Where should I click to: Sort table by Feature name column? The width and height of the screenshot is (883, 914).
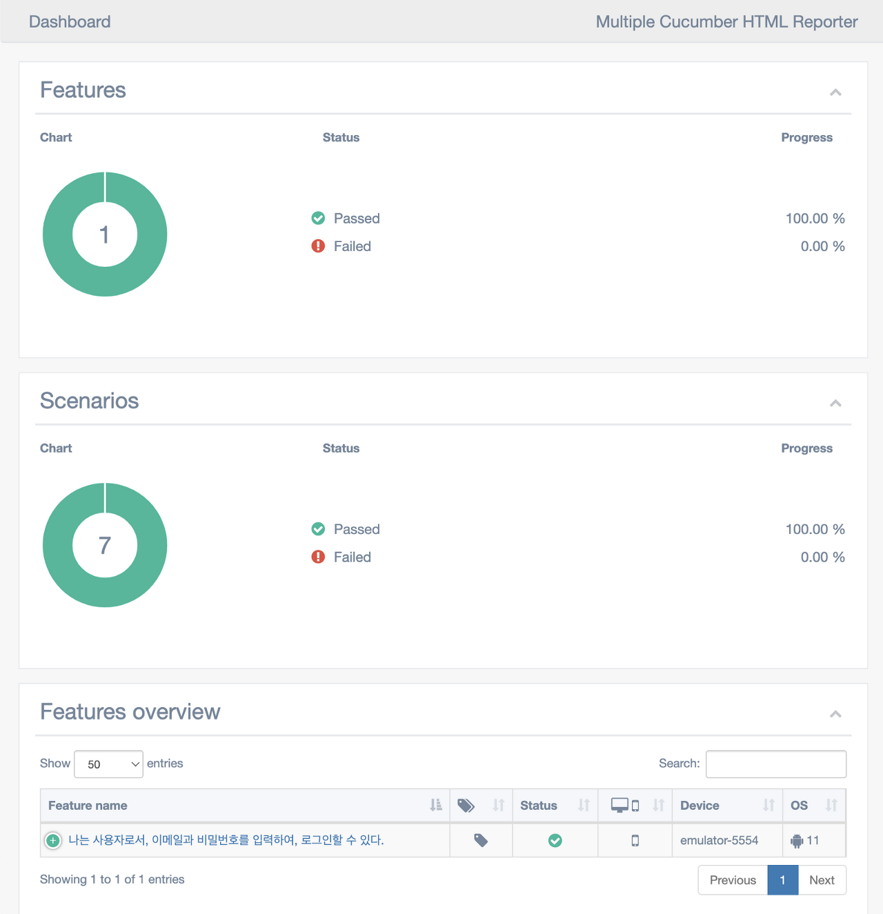pyautogui.click(x=245, y=805)
